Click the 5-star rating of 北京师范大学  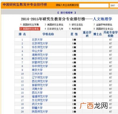(74, 43)
